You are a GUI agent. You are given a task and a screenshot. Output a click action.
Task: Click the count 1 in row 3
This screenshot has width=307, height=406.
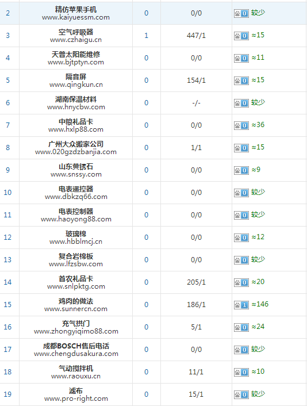(x=146, y=36)
